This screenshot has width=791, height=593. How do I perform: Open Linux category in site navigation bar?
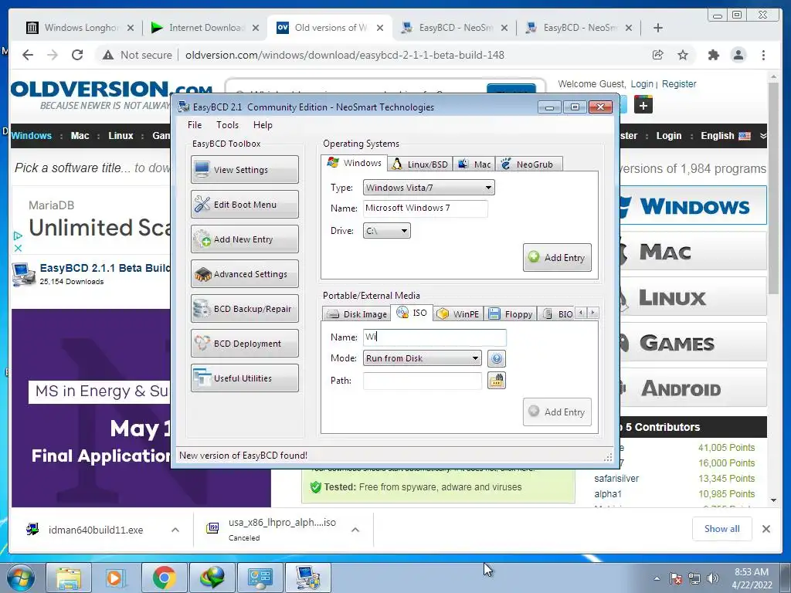click(x=121, y=136)
